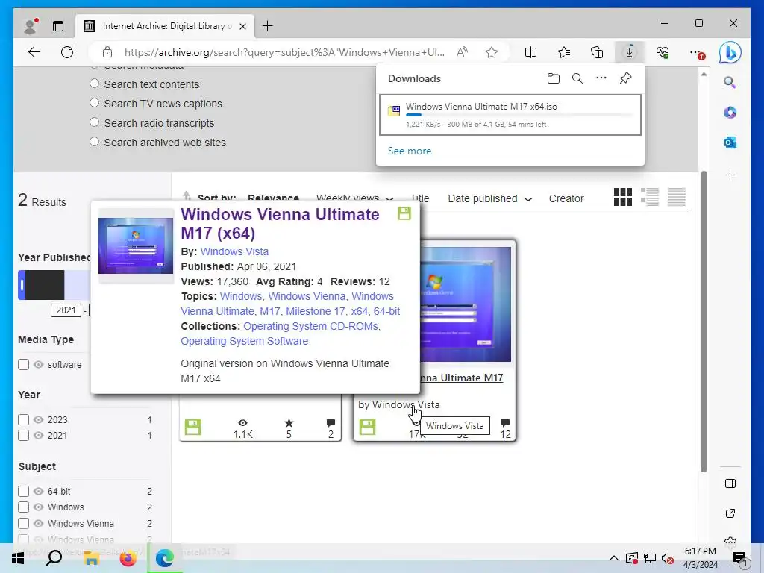Click the Vienna Ultimate M17 card thumbnail
Image resolution: width=764 pixels, height=573 pixels.
465,304
